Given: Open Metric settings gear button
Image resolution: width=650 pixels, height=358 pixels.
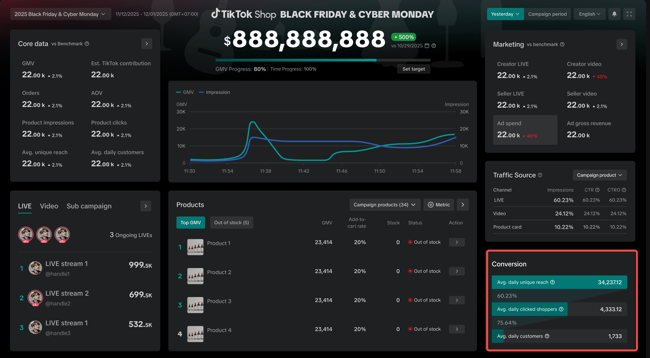Looking at the screenshot, I should click(438, 205).
